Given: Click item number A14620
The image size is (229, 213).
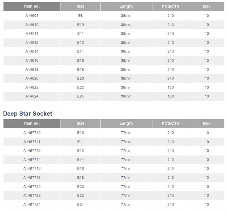Looking at the screenshot, I should [32, 78].
